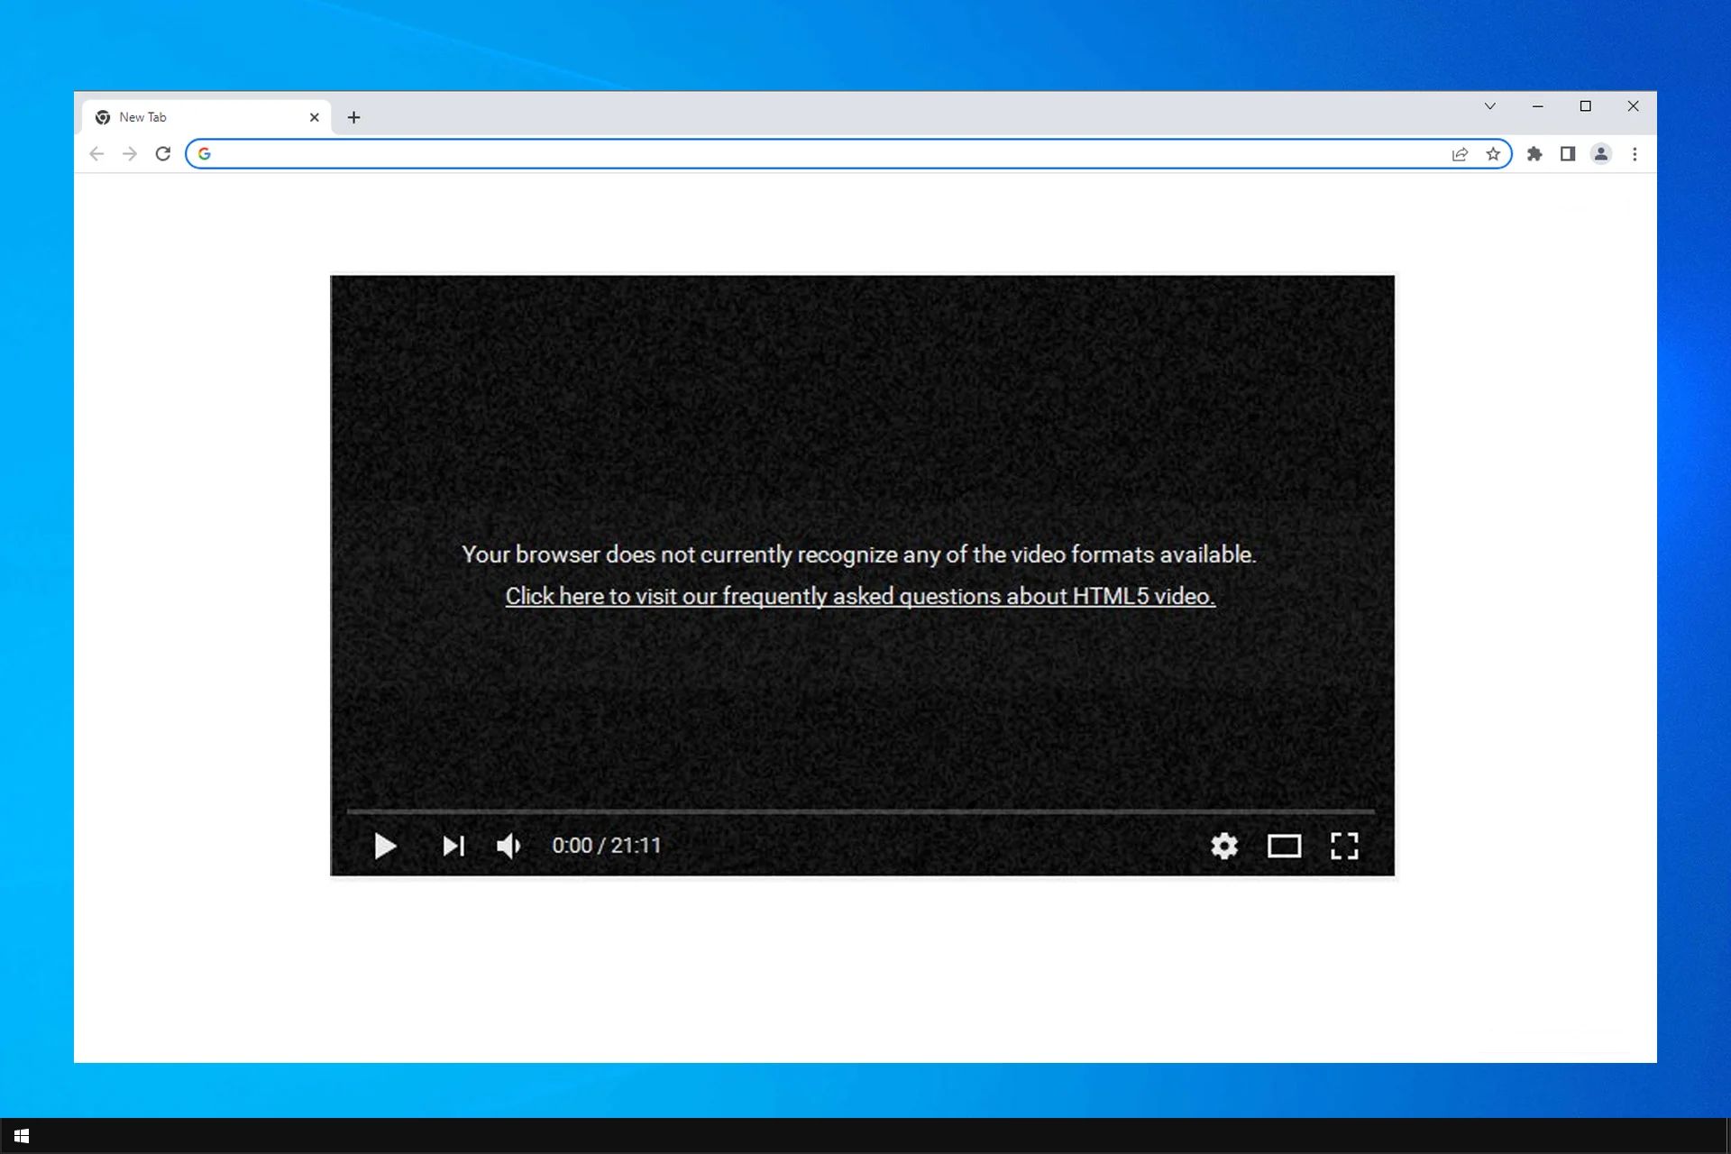Enter fullscreen using the player icon
Image resolution: width=1731 pixels, height=1154 pixels.
pos(1345,846)
